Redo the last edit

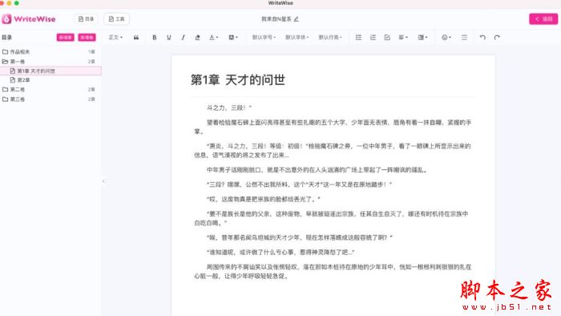[x=497, y=37]
